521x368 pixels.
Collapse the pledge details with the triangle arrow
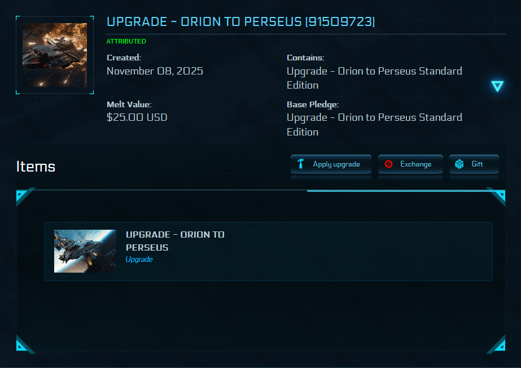[497, 86]
